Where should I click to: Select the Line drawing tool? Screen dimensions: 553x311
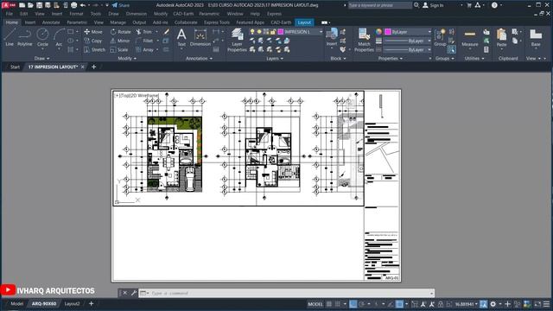coord(10,37)
